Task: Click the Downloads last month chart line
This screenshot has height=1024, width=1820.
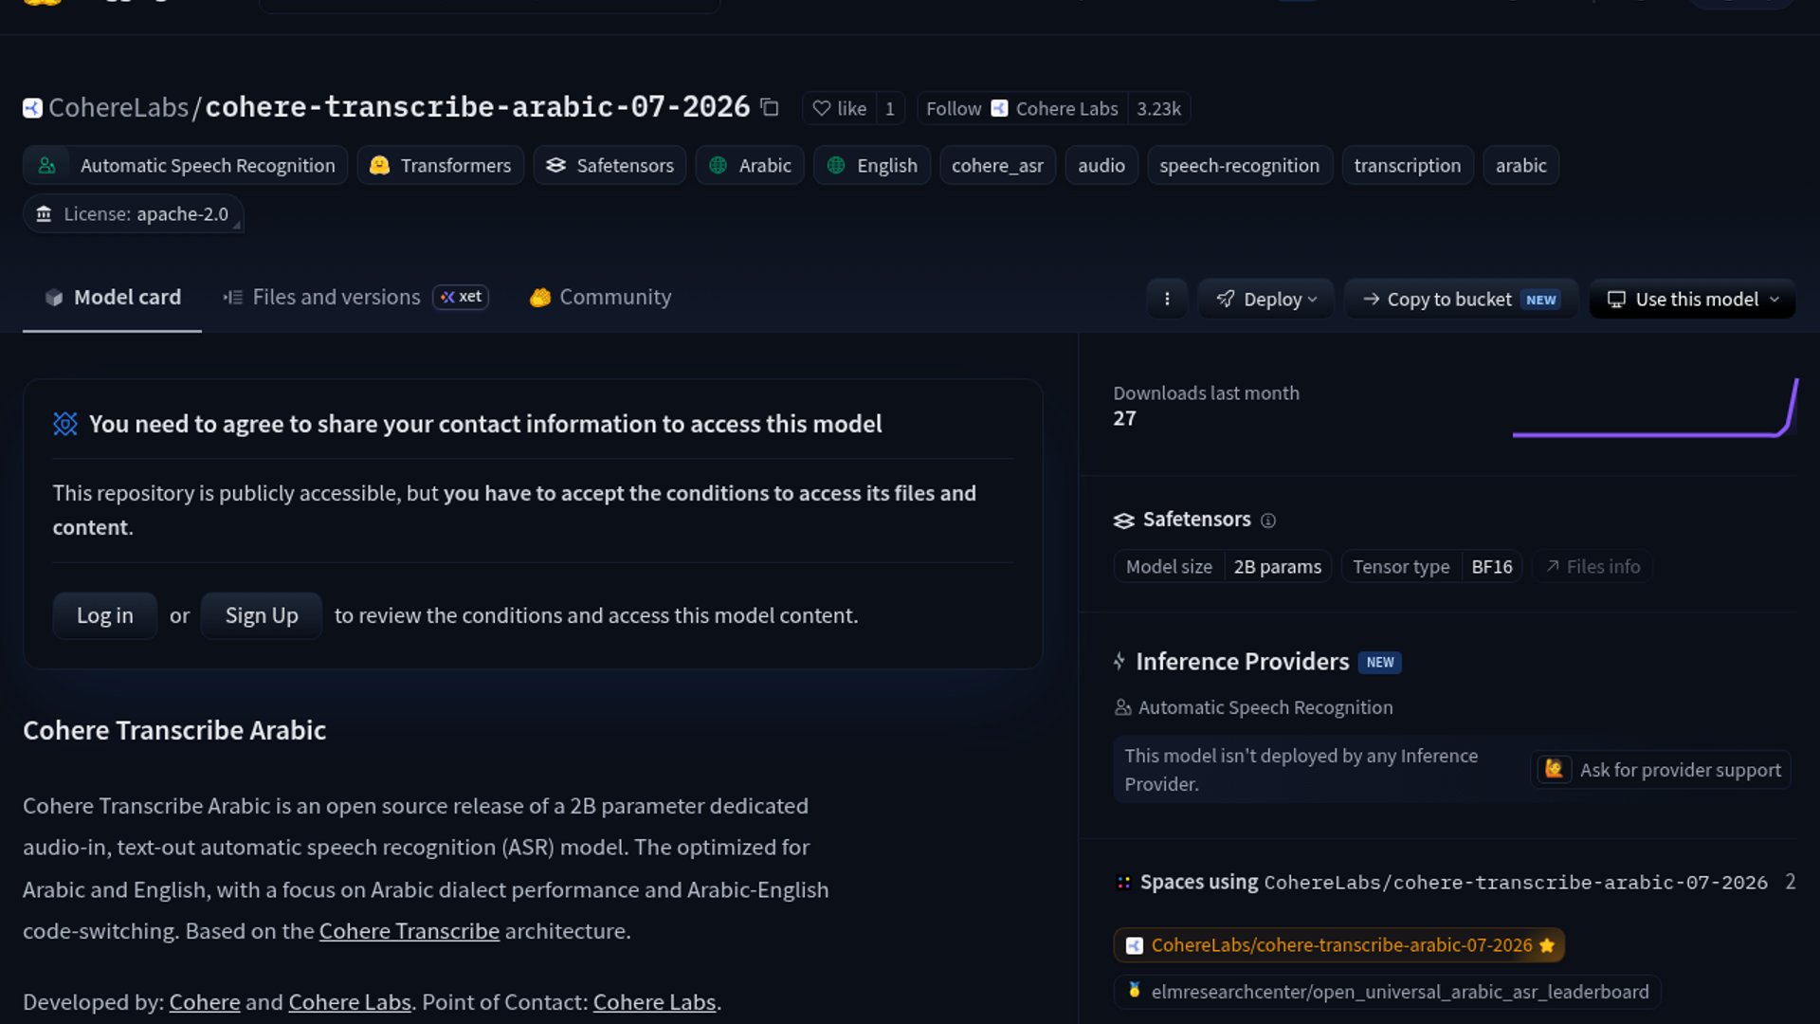Action: (x=1655, y=409)
